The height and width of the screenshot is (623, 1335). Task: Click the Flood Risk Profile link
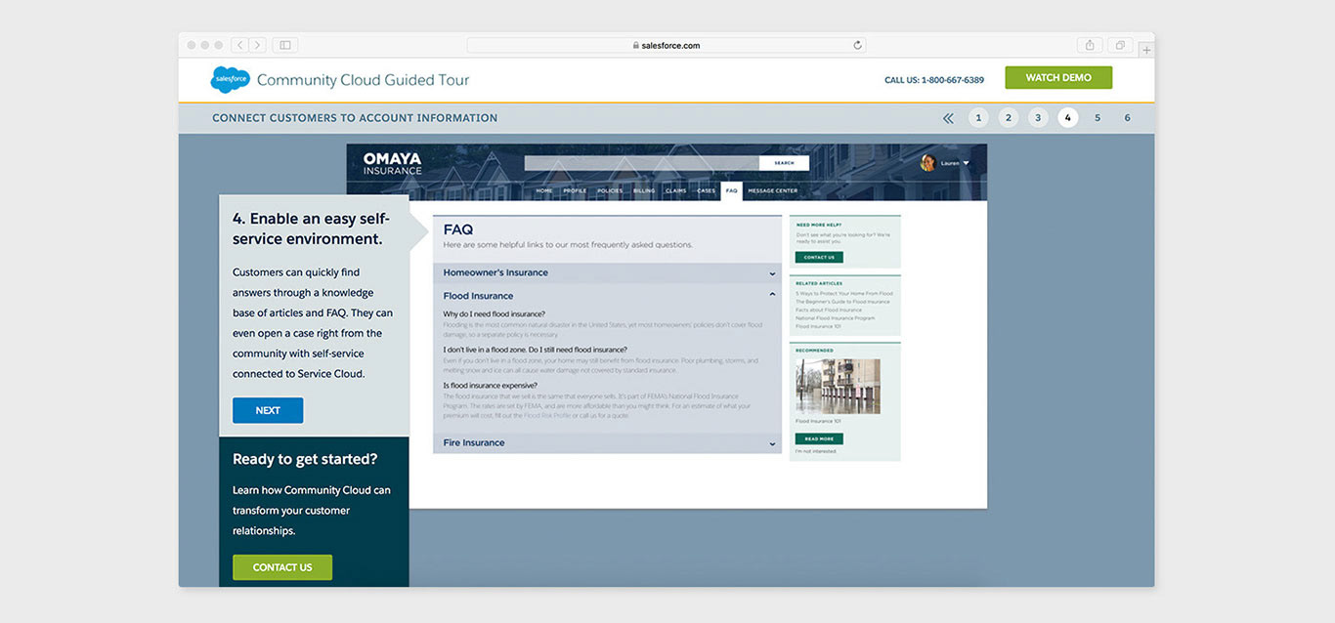pyautogui.click(x=547, y=416)
